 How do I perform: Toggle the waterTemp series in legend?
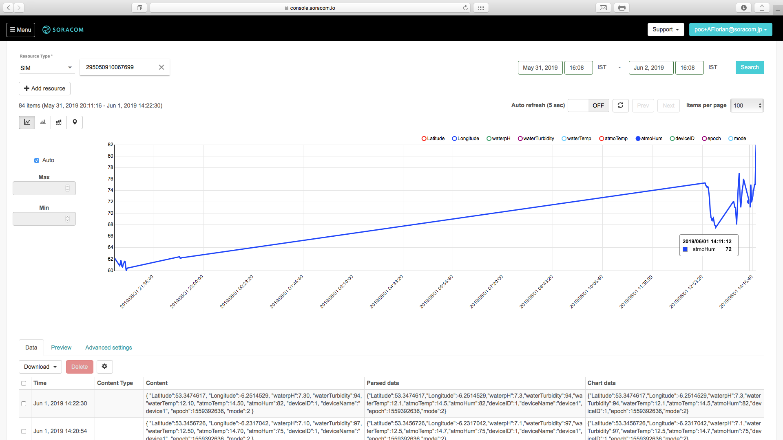click(576, 139)
